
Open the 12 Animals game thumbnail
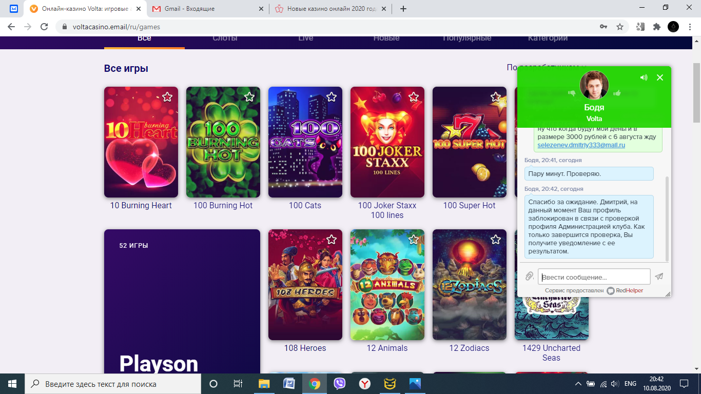pyautogui.click(x=387, y=285)
